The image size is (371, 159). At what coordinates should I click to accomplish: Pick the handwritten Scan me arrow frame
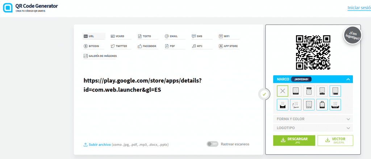296,105
